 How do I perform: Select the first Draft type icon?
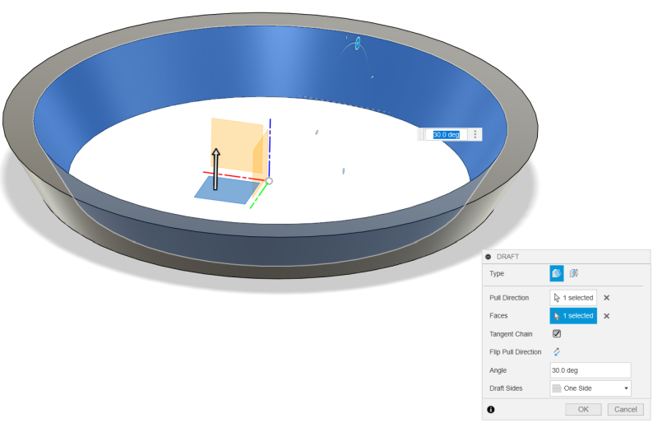[x=557, y=273]
